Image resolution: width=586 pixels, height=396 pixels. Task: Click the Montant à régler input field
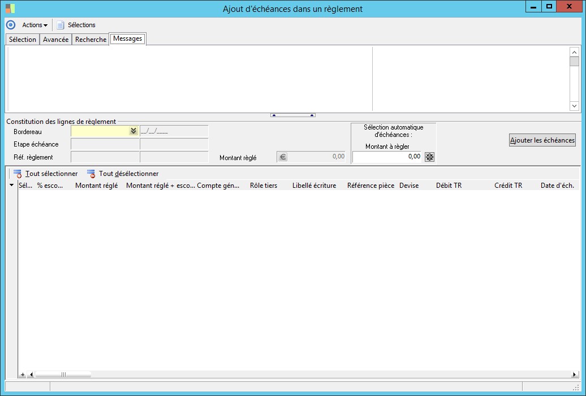[387, 157]
